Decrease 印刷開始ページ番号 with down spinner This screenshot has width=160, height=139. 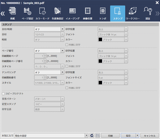(45, 62)
